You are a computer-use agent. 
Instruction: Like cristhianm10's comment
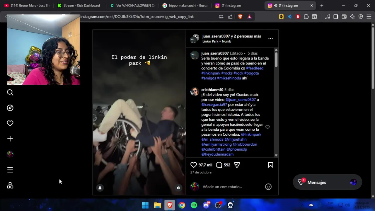click(267, 127)
